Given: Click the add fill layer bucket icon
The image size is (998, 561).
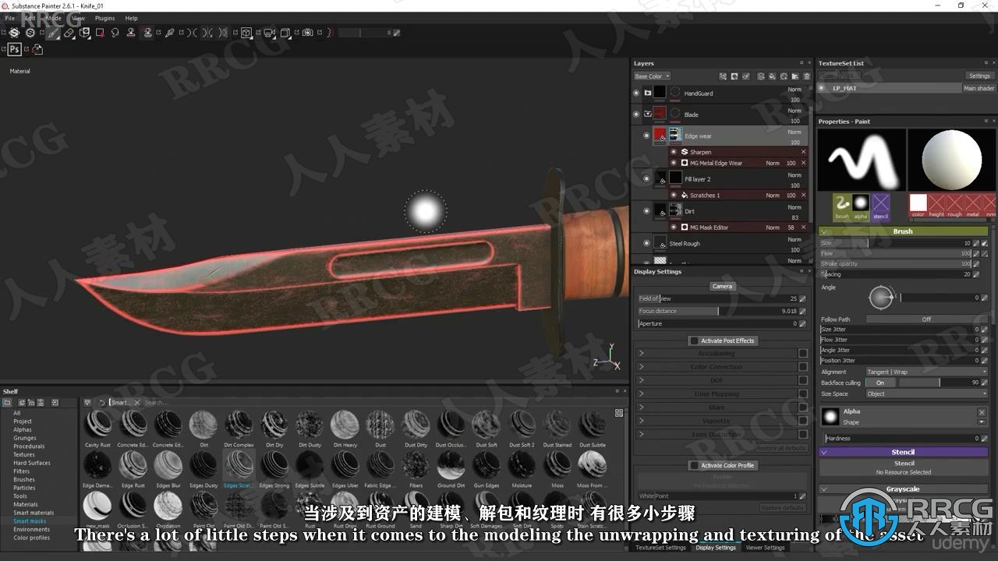Looking at the screenshot, I should [772, 76].
